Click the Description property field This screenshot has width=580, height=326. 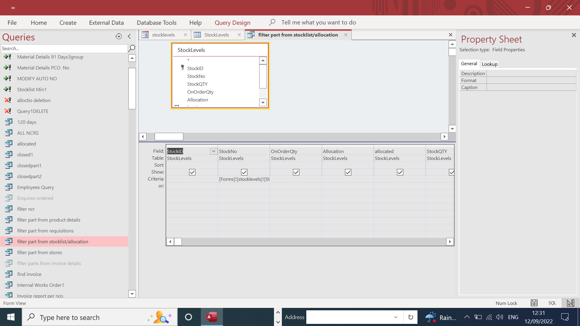tap(531, 73)
